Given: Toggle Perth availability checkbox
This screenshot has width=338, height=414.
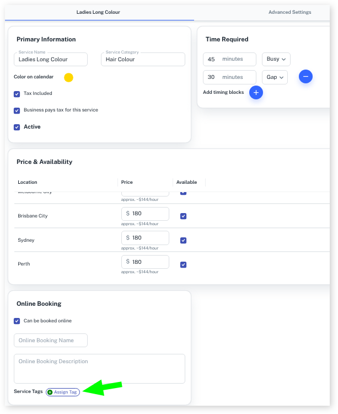Looking at the screenshot, I should click(184, 264).
